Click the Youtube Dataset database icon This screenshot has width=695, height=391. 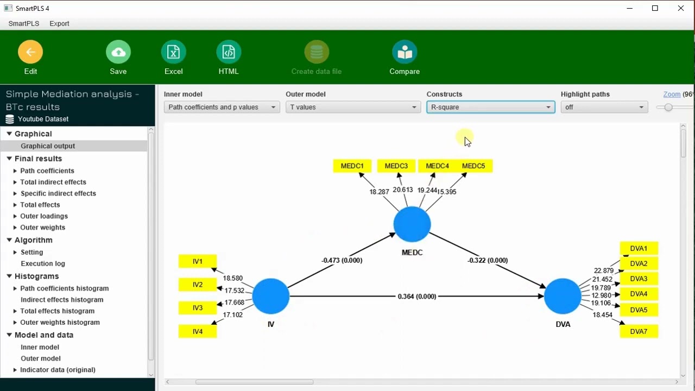pos(10,119)
